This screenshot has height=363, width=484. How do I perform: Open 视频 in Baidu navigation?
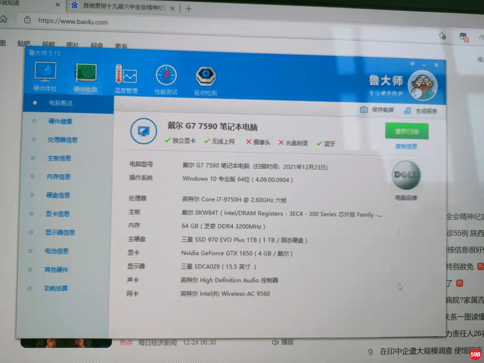pos(49,44)
